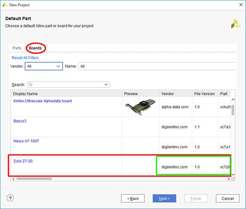Click the Search input field
Image resolution: width=246 pixels, height=209 pixels.
68,84
